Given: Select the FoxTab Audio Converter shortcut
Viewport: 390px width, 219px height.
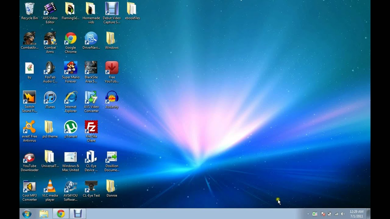Looking at the screenshot, I should pos(50,72).
